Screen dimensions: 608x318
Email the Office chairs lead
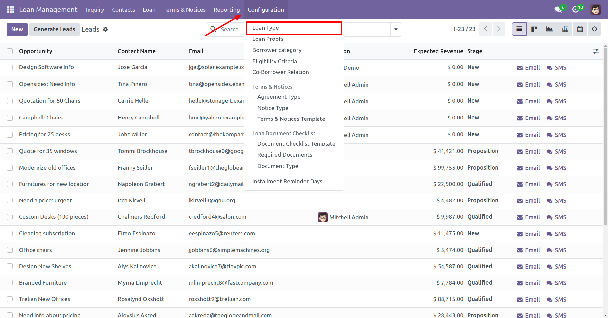pyautogui.click(x=528, y=250)
